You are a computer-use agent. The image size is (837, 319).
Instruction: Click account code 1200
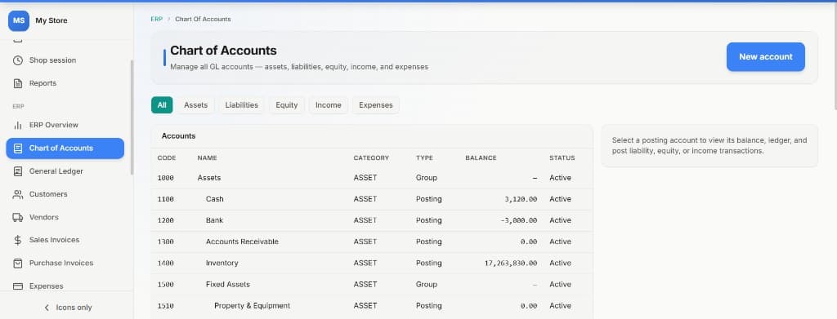coord(165,220)
